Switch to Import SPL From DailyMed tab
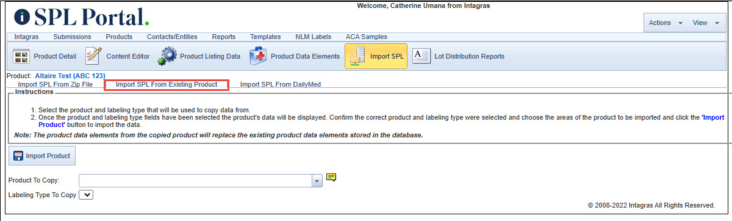The image size is (732, 221). (281, 84)
